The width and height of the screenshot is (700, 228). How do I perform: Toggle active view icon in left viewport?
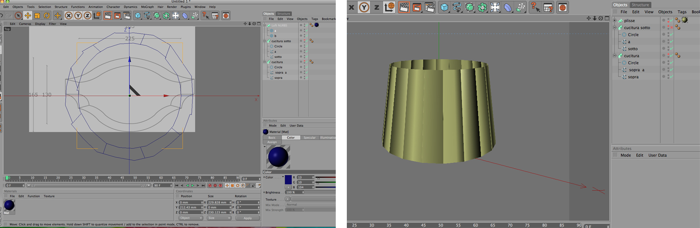[259, 24]
